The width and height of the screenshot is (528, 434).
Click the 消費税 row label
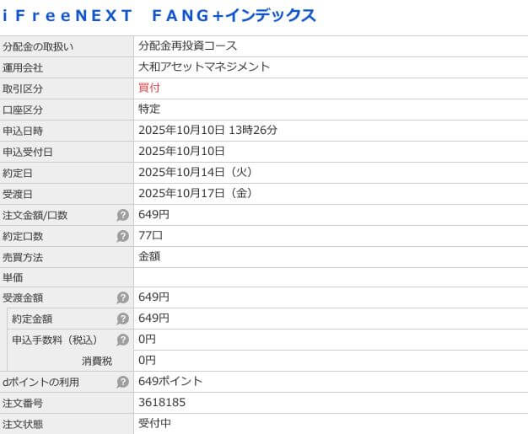coord(96,362)
